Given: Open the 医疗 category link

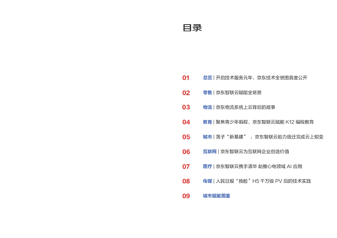Looking at the screenshot, I should pos(207,167).
